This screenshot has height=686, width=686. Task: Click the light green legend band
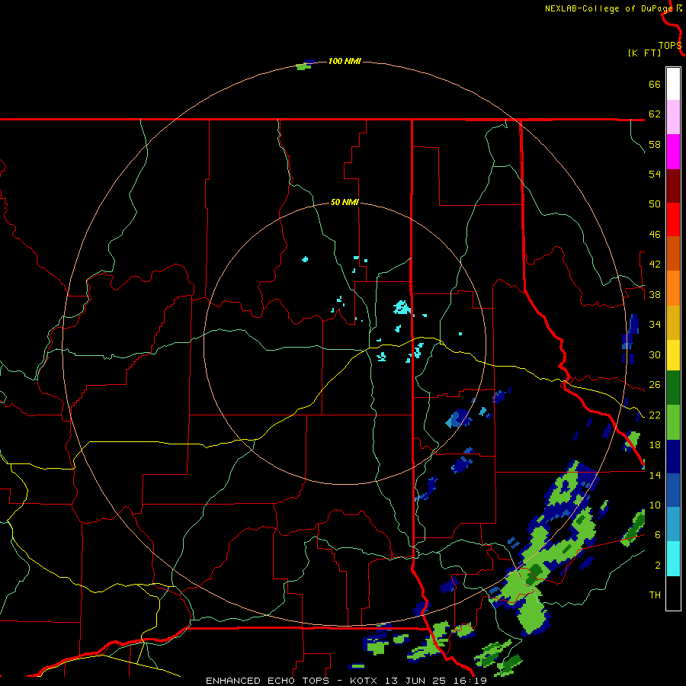pos(673,422)
